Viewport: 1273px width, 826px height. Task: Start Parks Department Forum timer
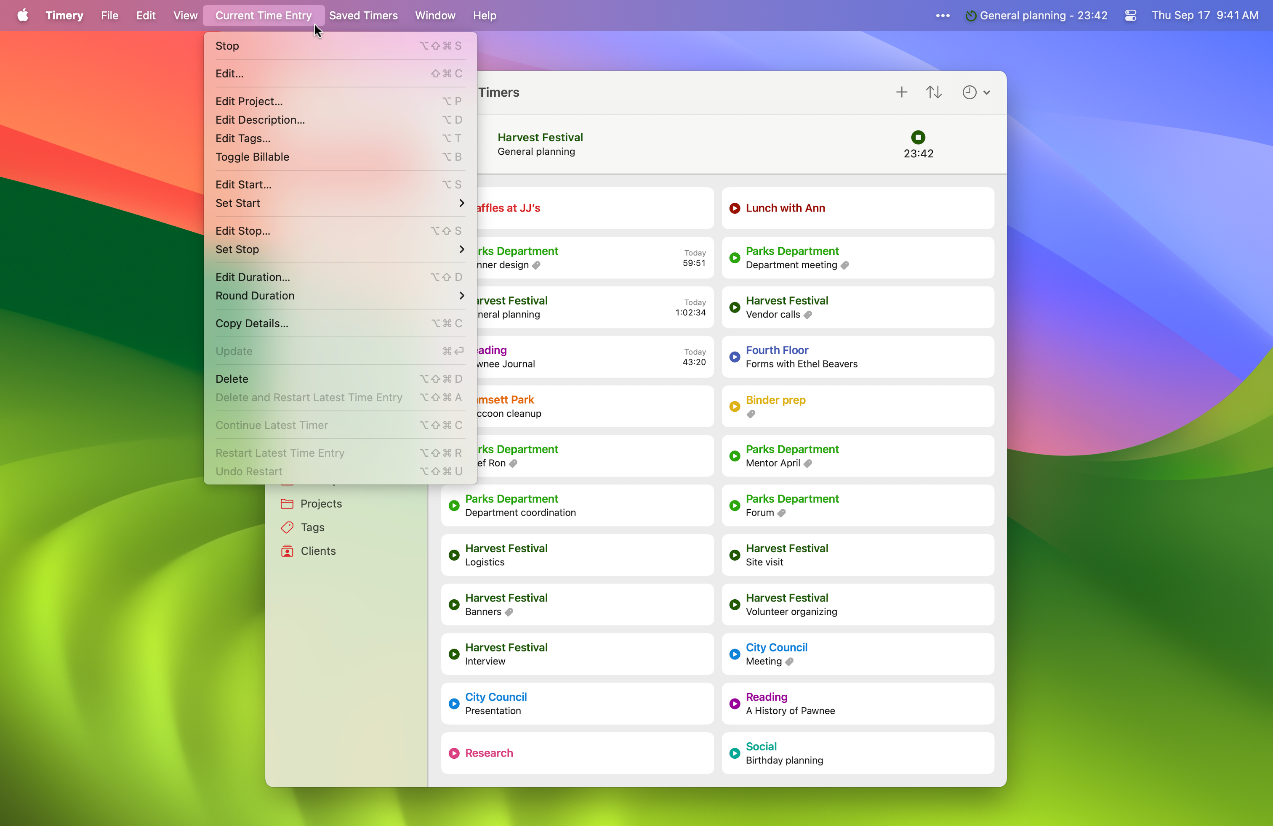coord(735,506)
